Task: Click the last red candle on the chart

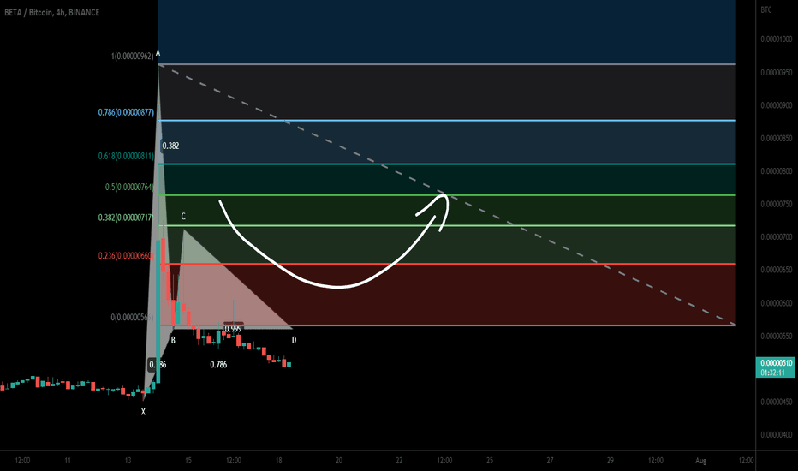Action: point(283,362)
